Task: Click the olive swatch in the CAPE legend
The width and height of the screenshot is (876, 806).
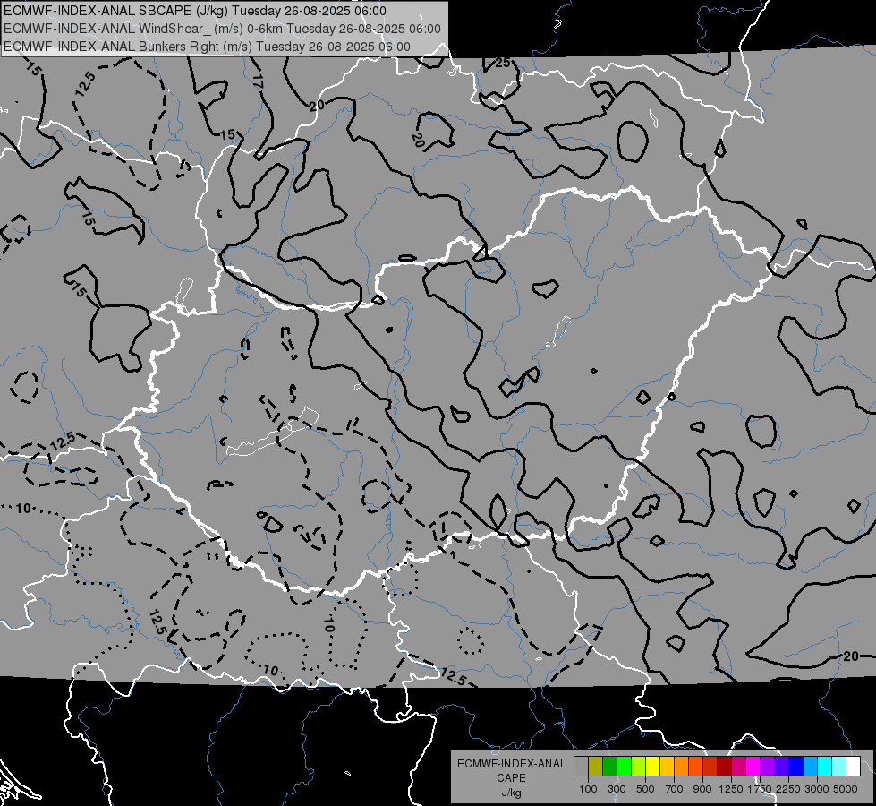Action: tap(596, 766)
